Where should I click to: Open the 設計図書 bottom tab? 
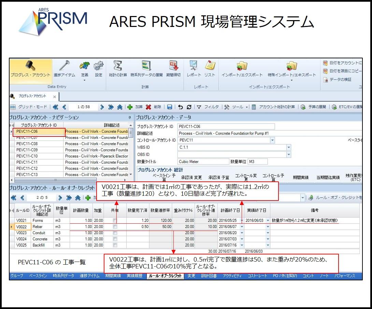(x=209, y=276)
